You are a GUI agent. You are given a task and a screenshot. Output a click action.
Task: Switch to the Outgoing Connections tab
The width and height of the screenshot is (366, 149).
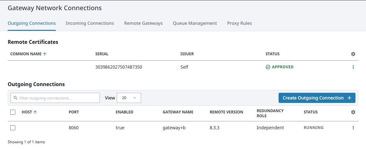click(x=32, y=23)
